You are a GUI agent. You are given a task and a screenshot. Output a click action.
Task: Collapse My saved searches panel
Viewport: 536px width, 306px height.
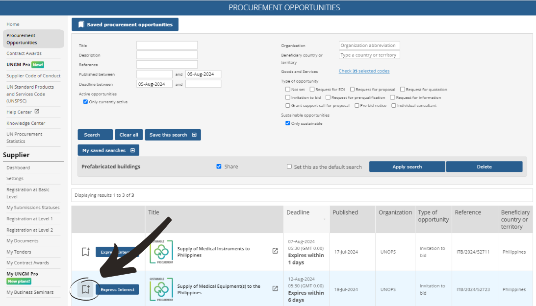[x=108, y=150]
